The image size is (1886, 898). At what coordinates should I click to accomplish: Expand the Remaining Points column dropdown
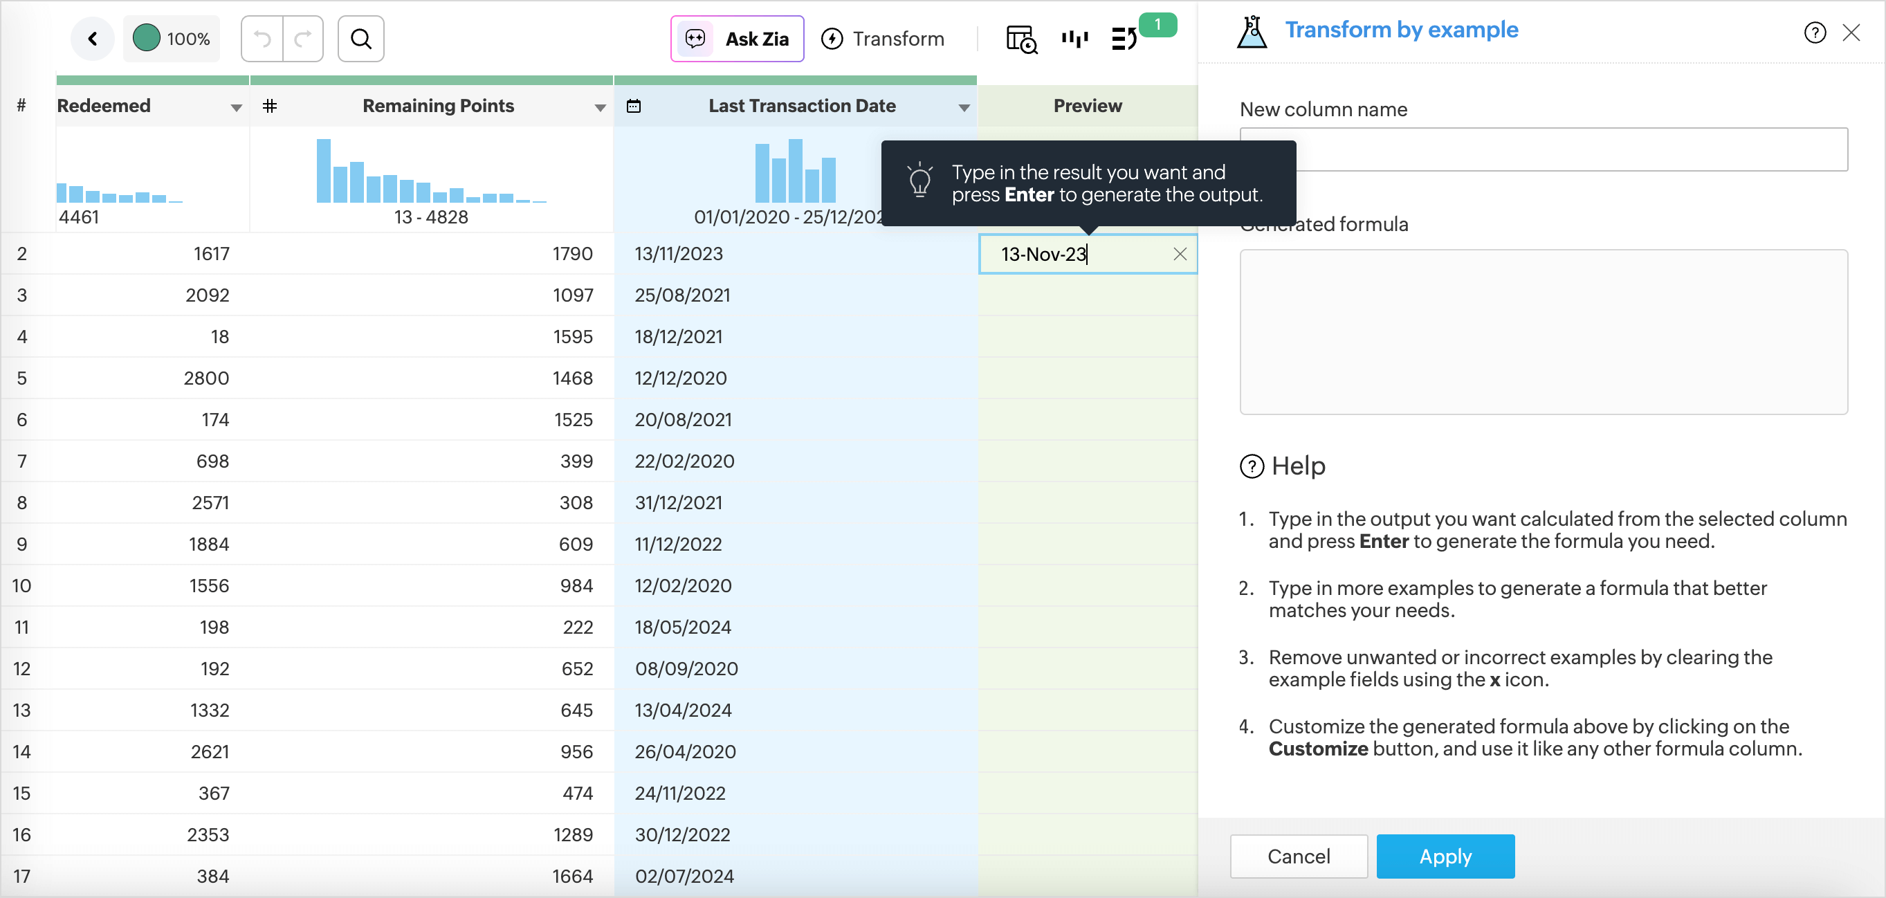point(600,108)
